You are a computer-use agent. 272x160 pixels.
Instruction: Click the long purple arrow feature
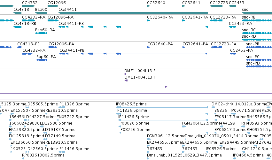84,87
